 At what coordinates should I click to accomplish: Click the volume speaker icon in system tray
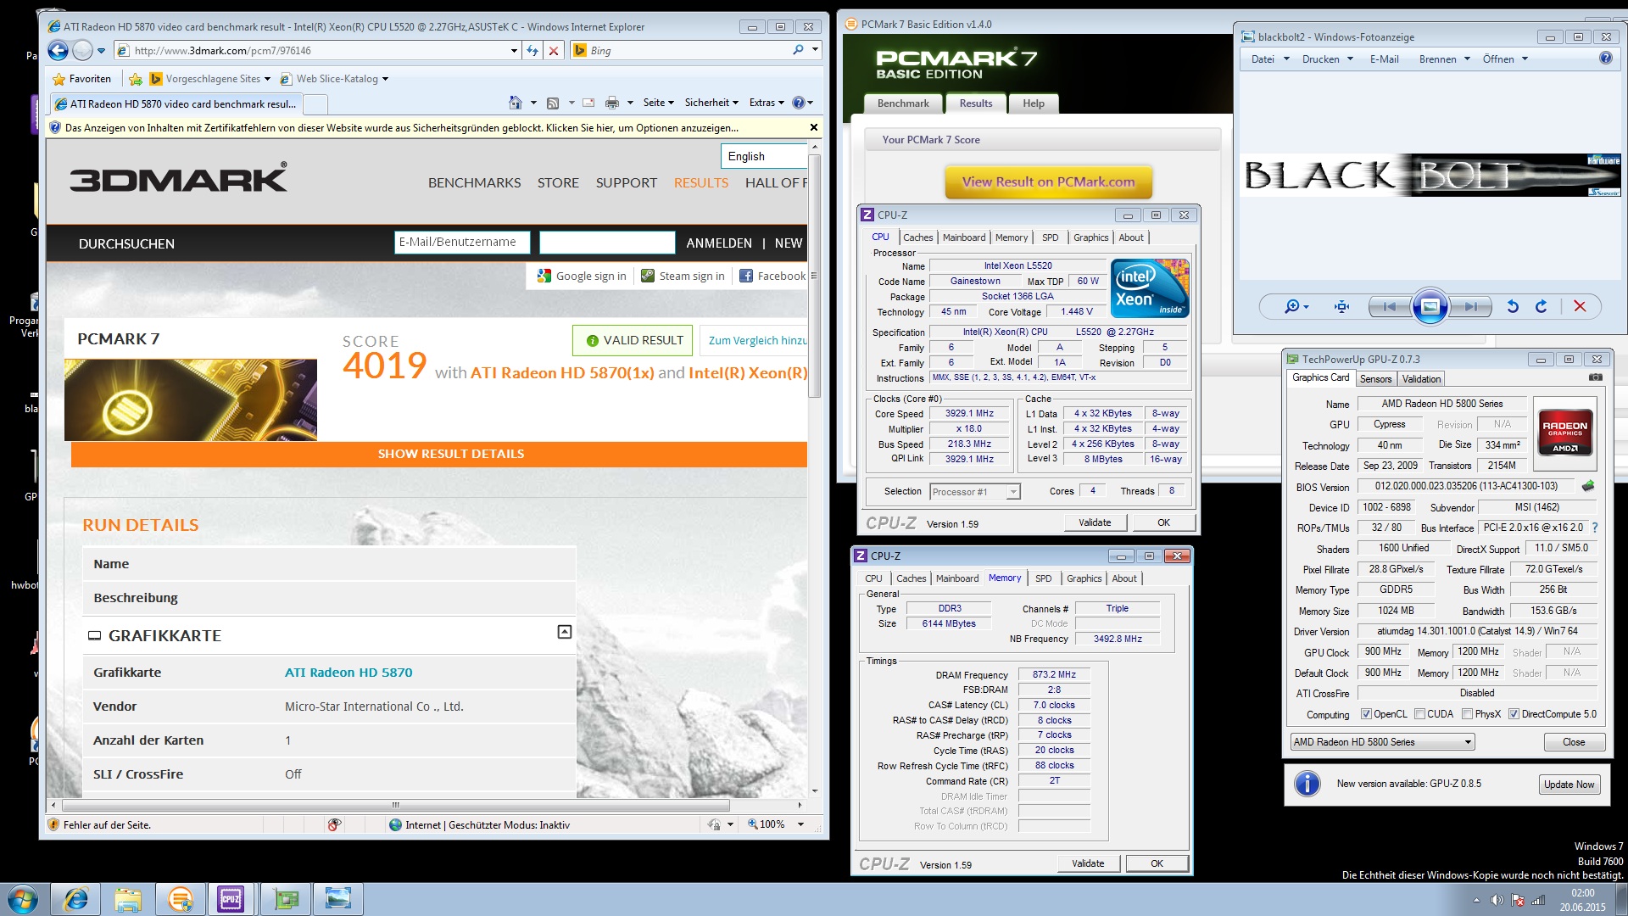[1497, 900]
